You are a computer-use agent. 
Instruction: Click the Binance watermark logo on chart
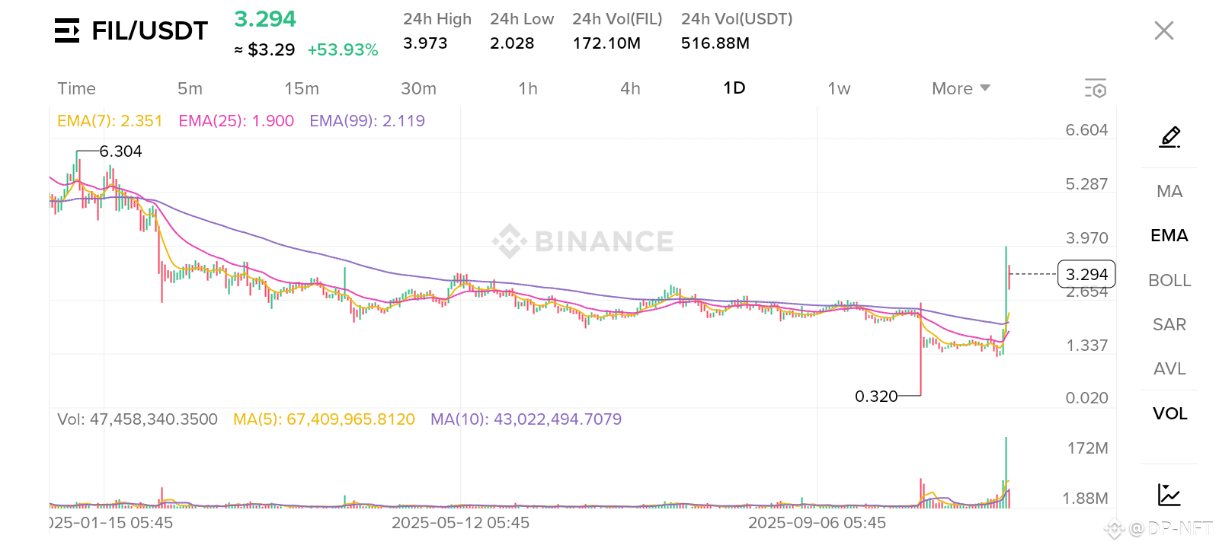[x=583, y=241]
